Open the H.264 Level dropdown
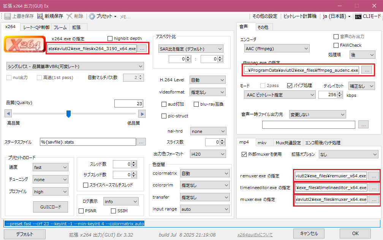This screenshot has height=240, width=383. point(207,80)
